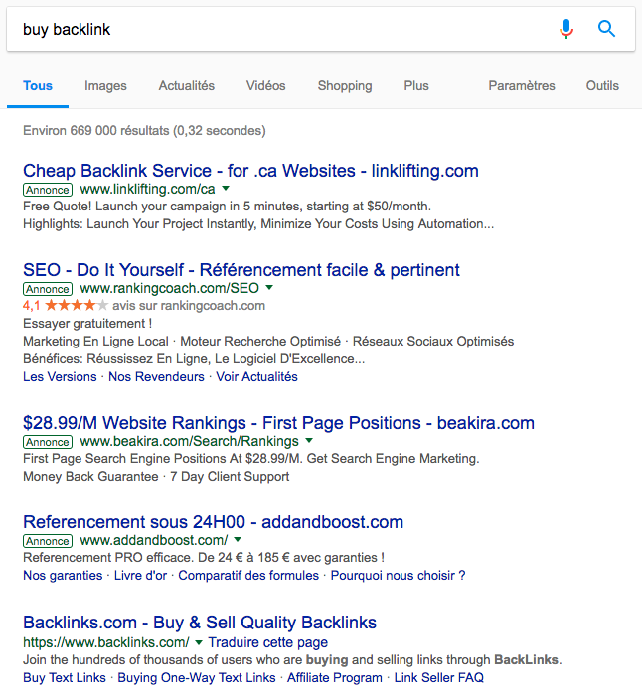Open the Outils search tools
The width and height of the screenshot is (642, 694).
[602, 85]
